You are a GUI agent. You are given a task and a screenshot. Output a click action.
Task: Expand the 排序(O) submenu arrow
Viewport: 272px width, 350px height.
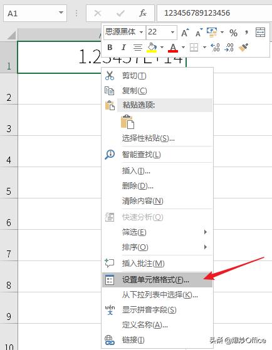click(206, 247)
